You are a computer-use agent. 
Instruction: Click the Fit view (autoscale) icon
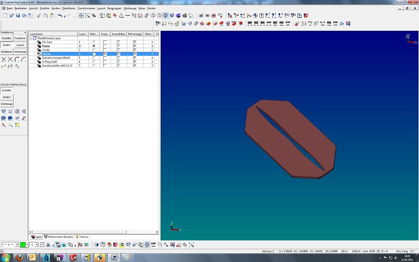click(81, 16)
